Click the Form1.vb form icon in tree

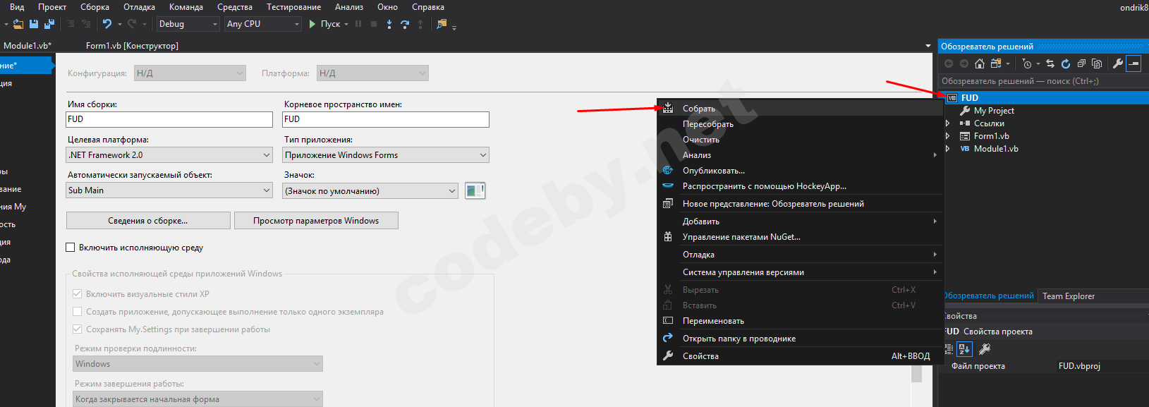[x=965, y=136]
